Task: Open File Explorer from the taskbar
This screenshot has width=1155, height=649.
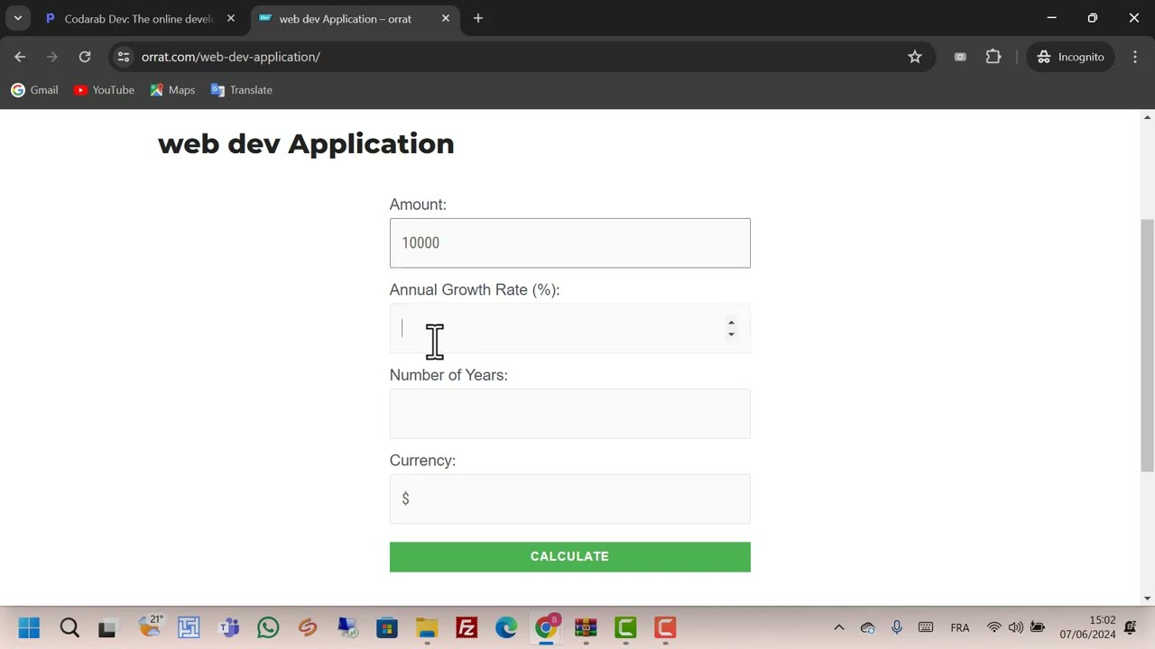Action: (x=427, y=627)
